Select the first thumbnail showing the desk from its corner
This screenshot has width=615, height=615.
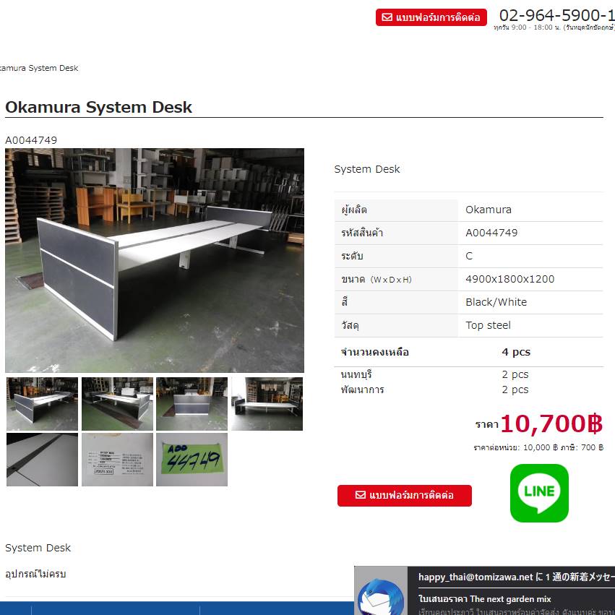click(43, 403)
